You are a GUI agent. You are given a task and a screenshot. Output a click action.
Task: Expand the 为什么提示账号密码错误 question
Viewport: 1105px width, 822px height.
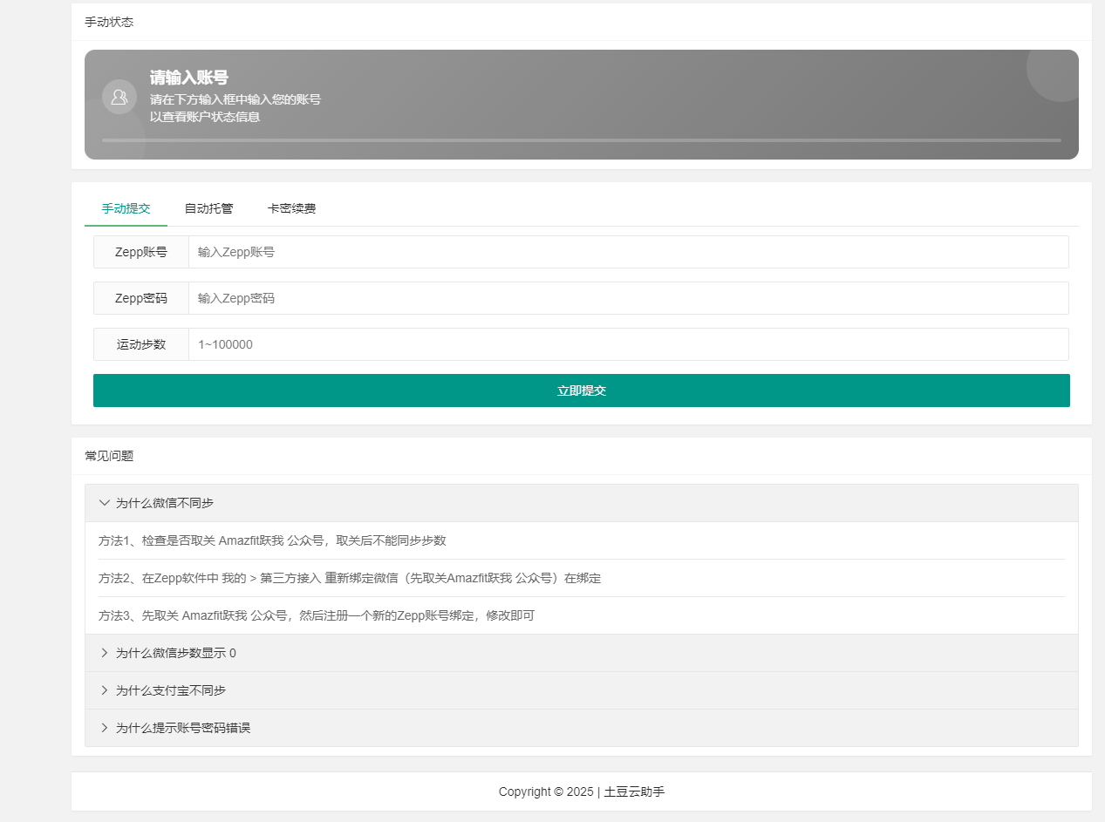point(183,728)
